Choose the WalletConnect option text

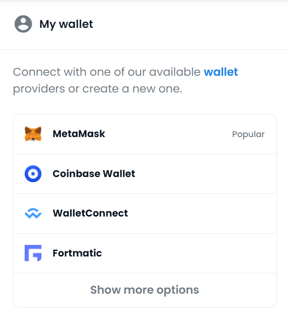coord(90,213)
